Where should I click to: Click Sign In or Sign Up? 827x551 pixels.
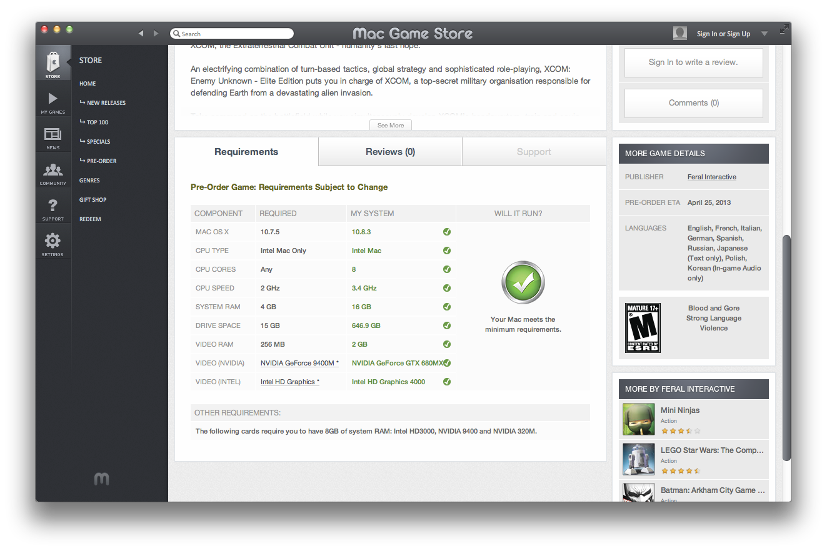[723, 34]
